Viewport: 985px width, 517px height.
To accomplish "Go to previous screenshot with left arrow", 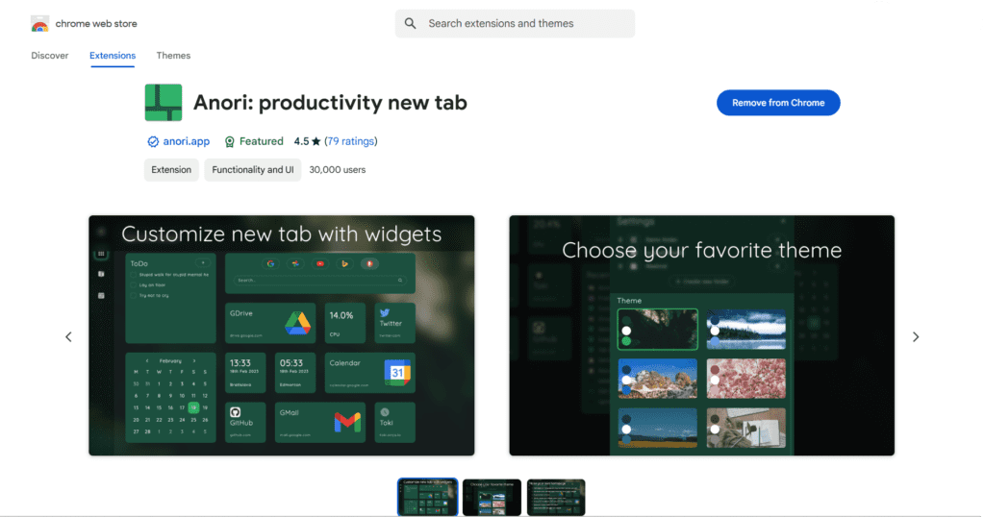I will pyautogui.click(x=68, y=337).
